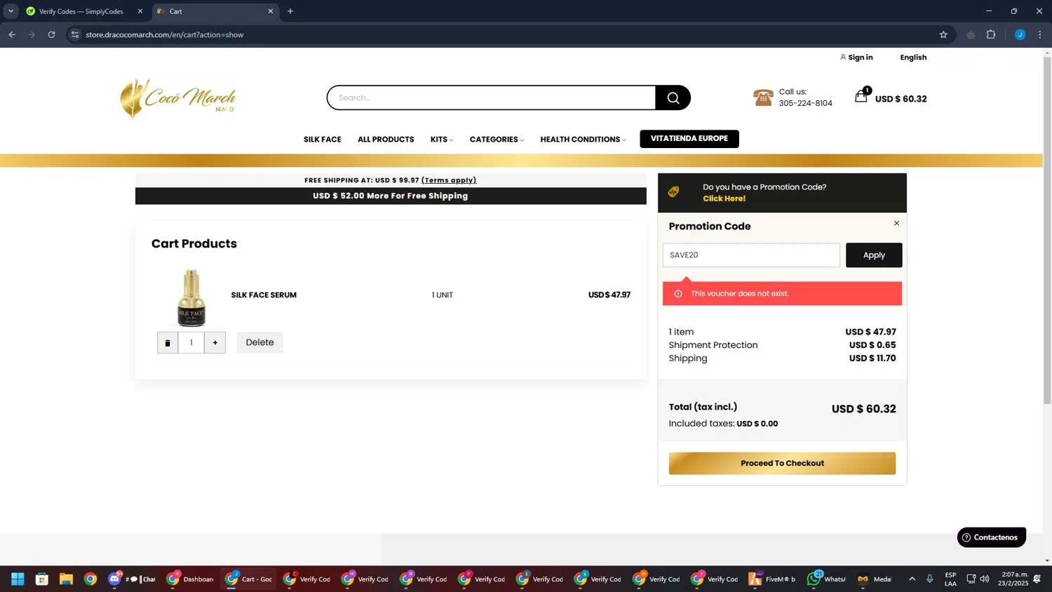Click the Delete button for Silk Face Serum
This screenshot has width=1052, height=592.
coord(259,342)
